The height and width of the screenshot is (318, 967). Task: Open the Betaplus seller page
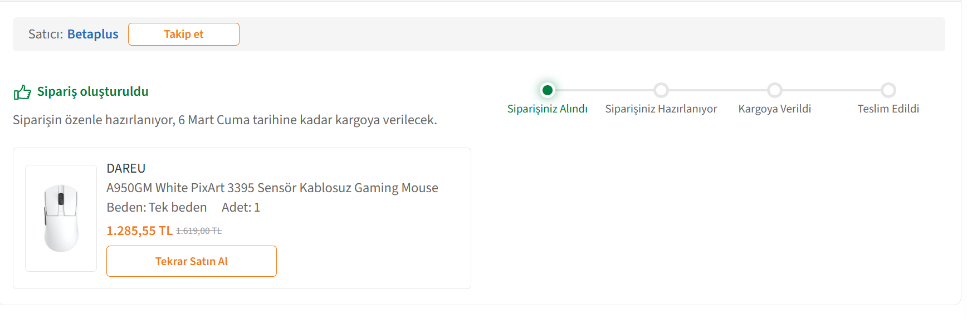pyautogui.click(x=92, y=35)
